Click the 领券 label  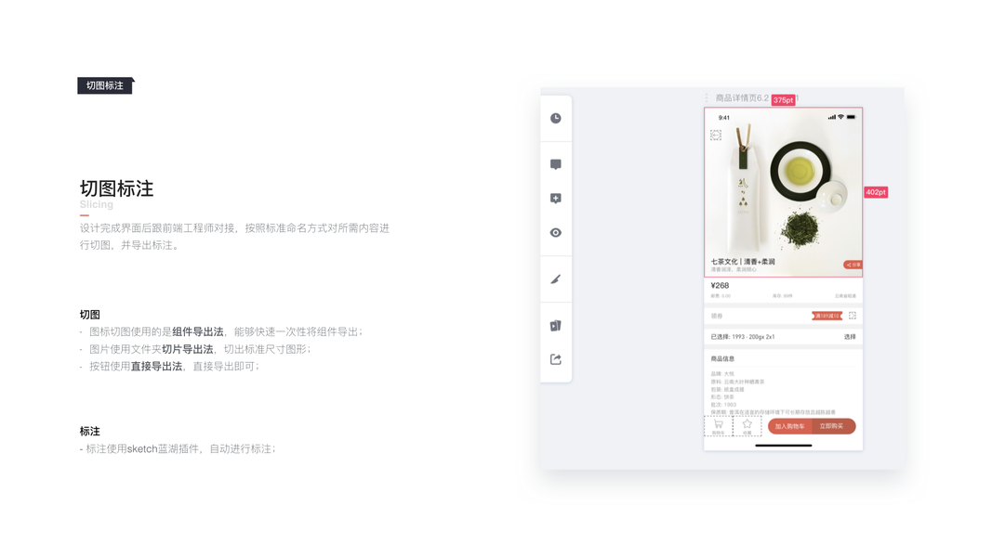coord(716,316)
